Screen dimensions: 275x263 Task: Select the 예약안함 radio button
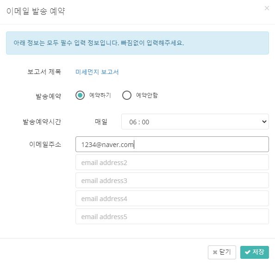click(127, 95)
